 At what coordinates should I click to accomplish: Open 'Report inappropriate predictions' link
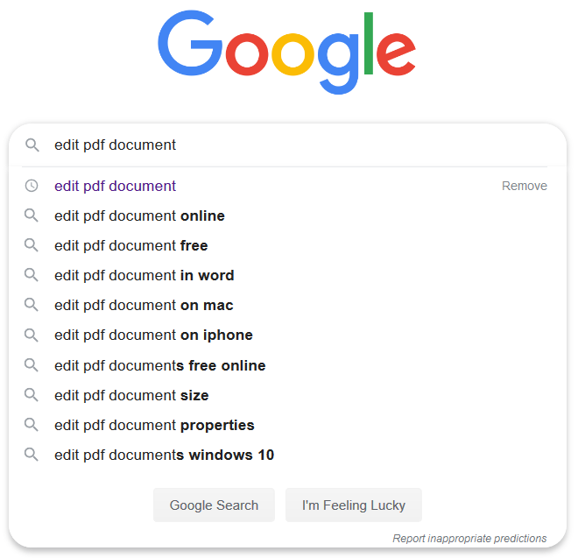469,539
